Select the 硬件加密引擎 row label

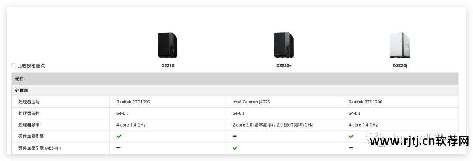click(x=31, y=136)
